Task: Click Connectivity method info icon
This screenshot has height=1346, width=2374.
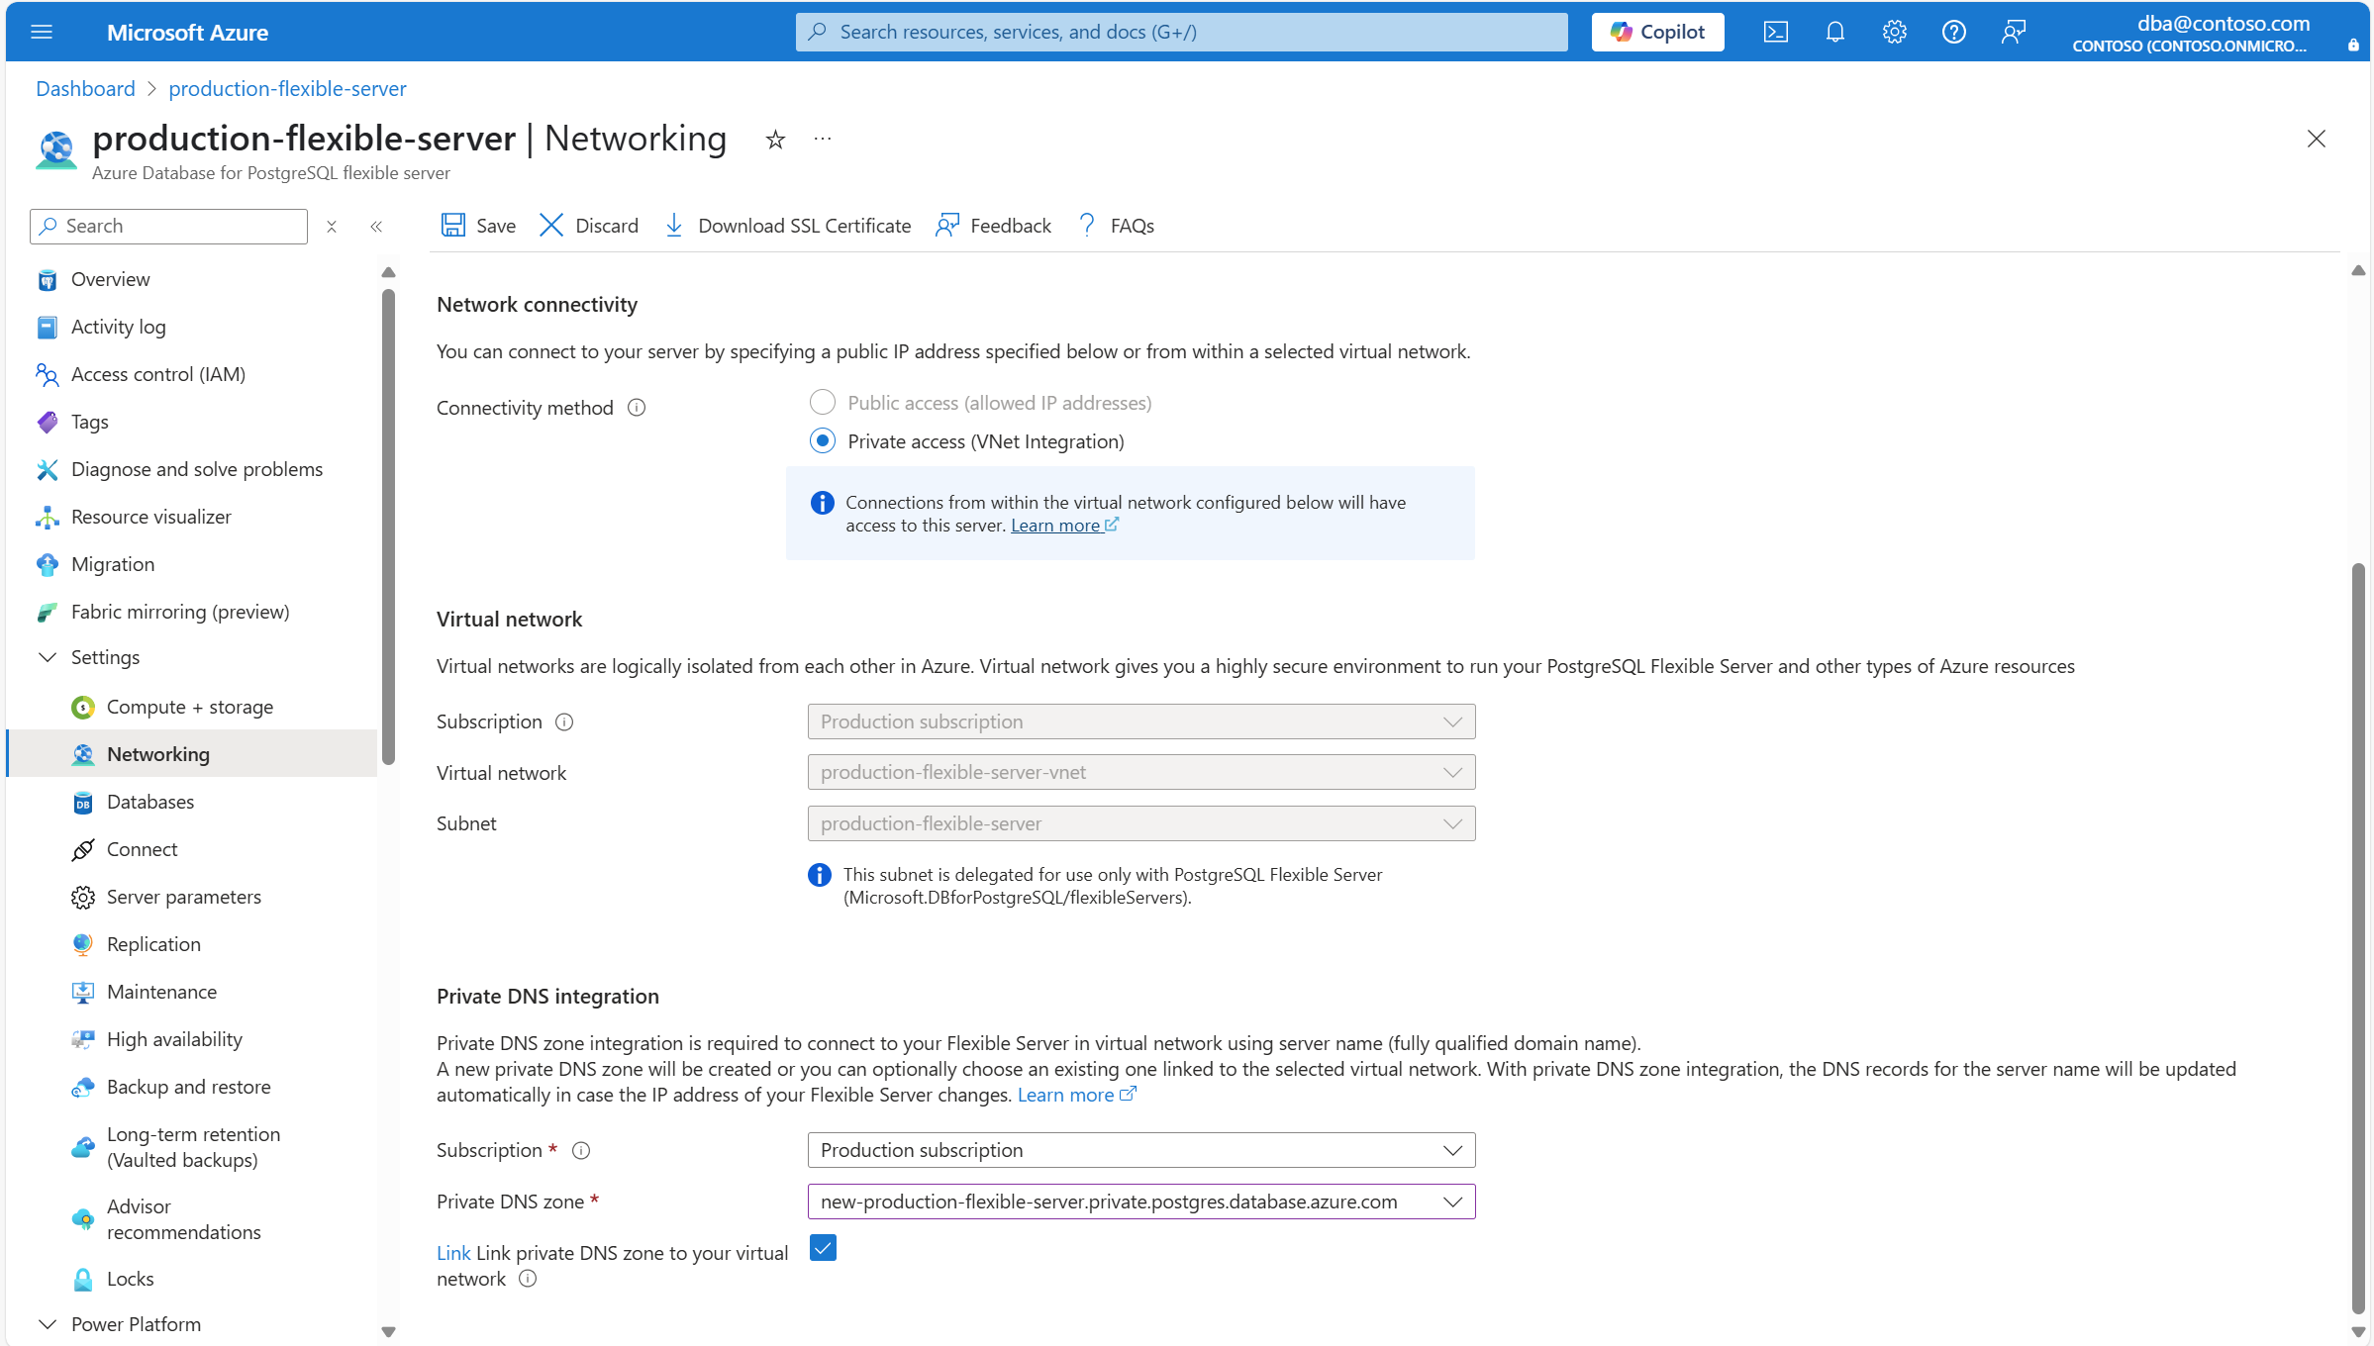Action: [637, 408]
